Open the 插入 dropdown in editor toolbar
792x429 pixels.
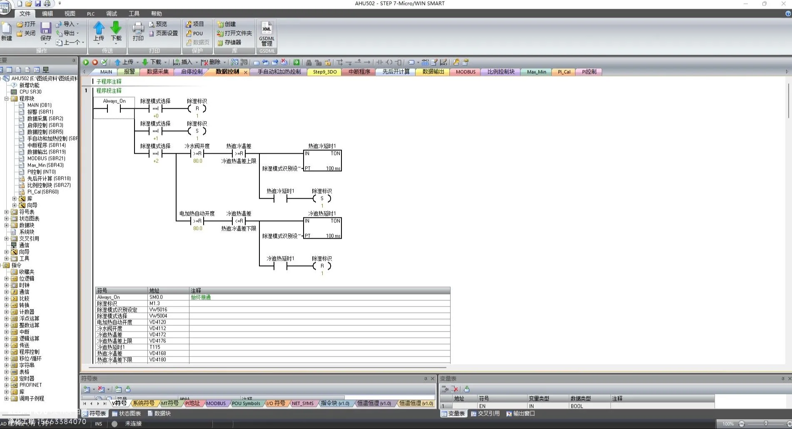[x=197, y=62]
